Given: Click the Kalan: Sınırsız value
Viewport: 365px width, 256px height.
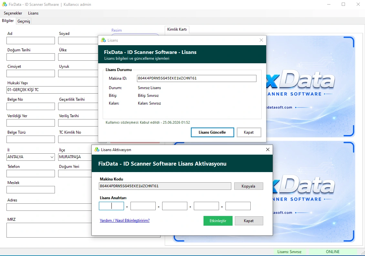Looking at the screenshot, I should click(x=150, y=103).
